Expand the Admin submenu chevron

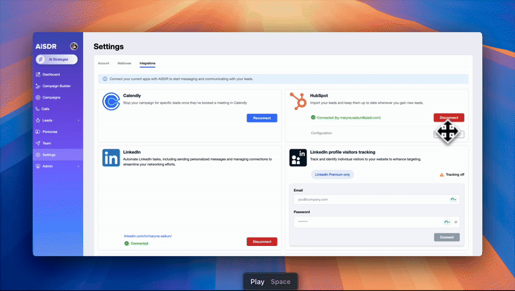pyautogui.click(x=79, y=166)
